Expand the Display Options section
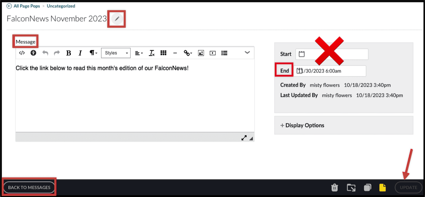Screen dimensions: 425x197 point(302,125)
